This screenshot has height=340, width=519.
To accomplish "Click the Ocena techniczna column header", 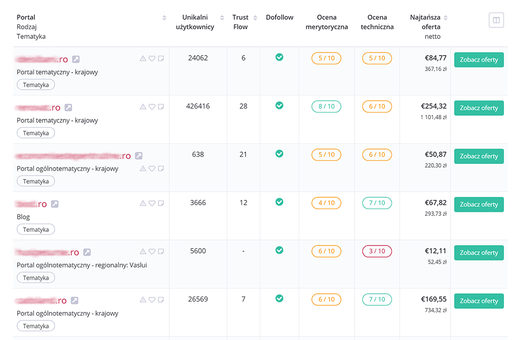I will point(377,22).
